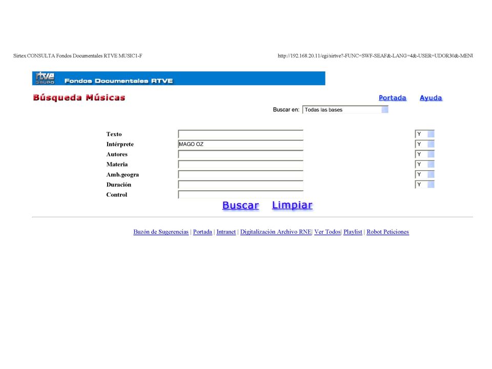Click the RTVE Grupo logo
Viewport: 492px width, 369px height.
point(45,78)
